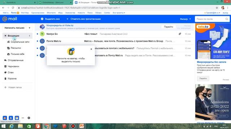Open email about Mail.ru Group projects
Viewport: 231px width, 129px height.
point(123,41)
